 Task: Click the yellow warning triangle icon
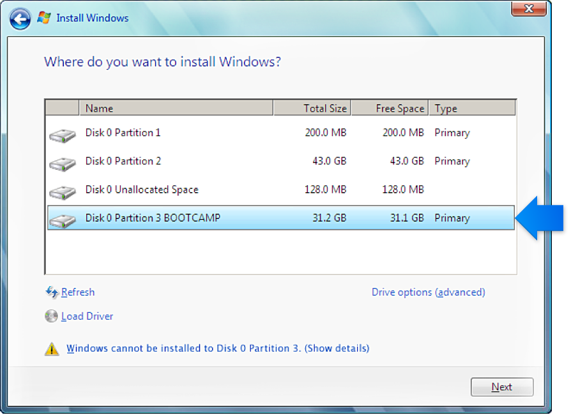coord(52,349)
